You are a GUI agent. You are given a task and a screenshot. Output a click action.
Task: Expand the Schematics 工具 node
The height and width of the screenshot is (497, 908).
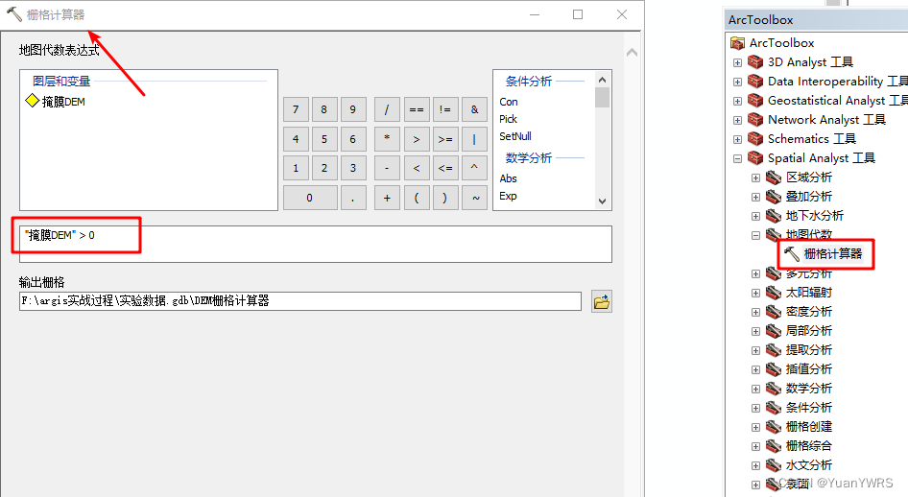coord(737,139)
